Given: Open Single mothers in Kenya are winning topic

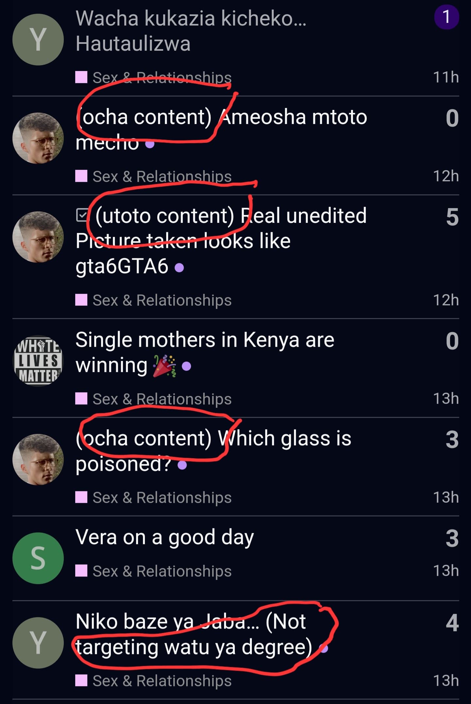Looking at the screenshot, I should tap(205, 352).
